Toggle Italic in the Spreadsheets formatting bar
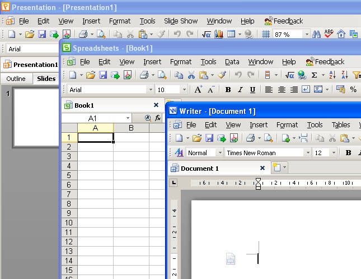Image resolution: width=361 pixels, height=279 pixels. 240,89
